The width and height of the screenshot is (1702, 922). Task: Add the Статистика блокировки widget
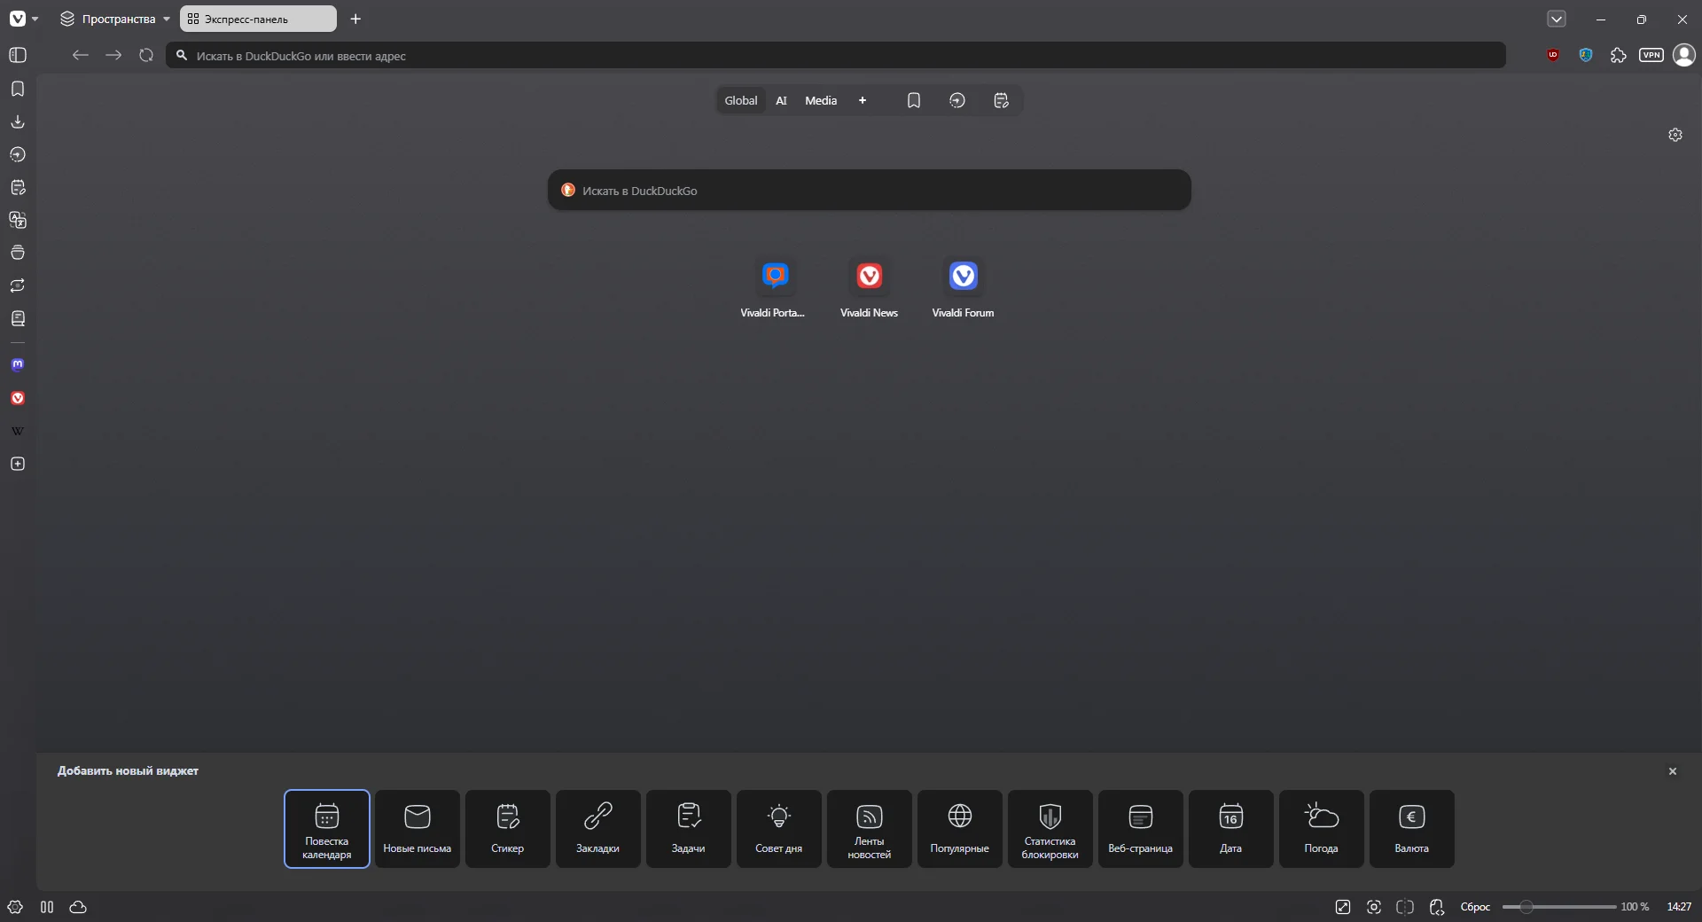[x=1050, y=829]
